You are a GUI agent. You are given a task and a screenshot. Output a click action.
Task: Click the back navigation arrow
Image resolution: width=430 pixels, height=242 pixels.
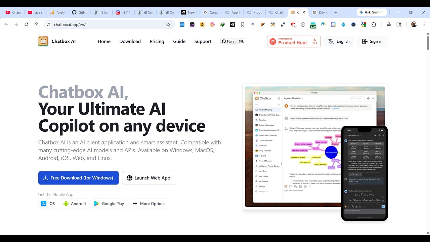click(6, 25)
